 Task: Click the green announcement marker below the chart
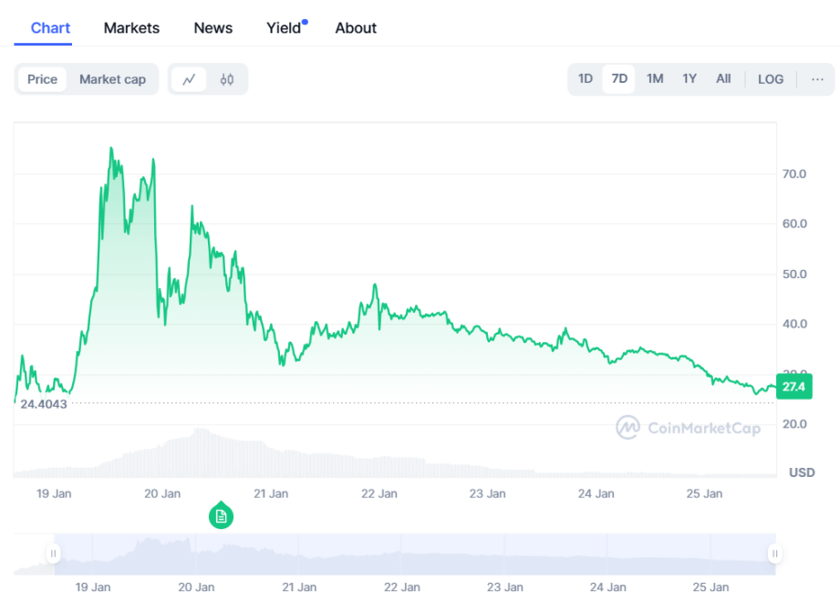[221, 515]
